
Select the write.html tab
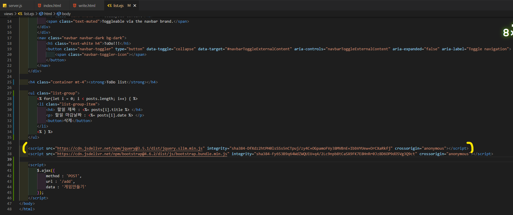click(87, 6)
